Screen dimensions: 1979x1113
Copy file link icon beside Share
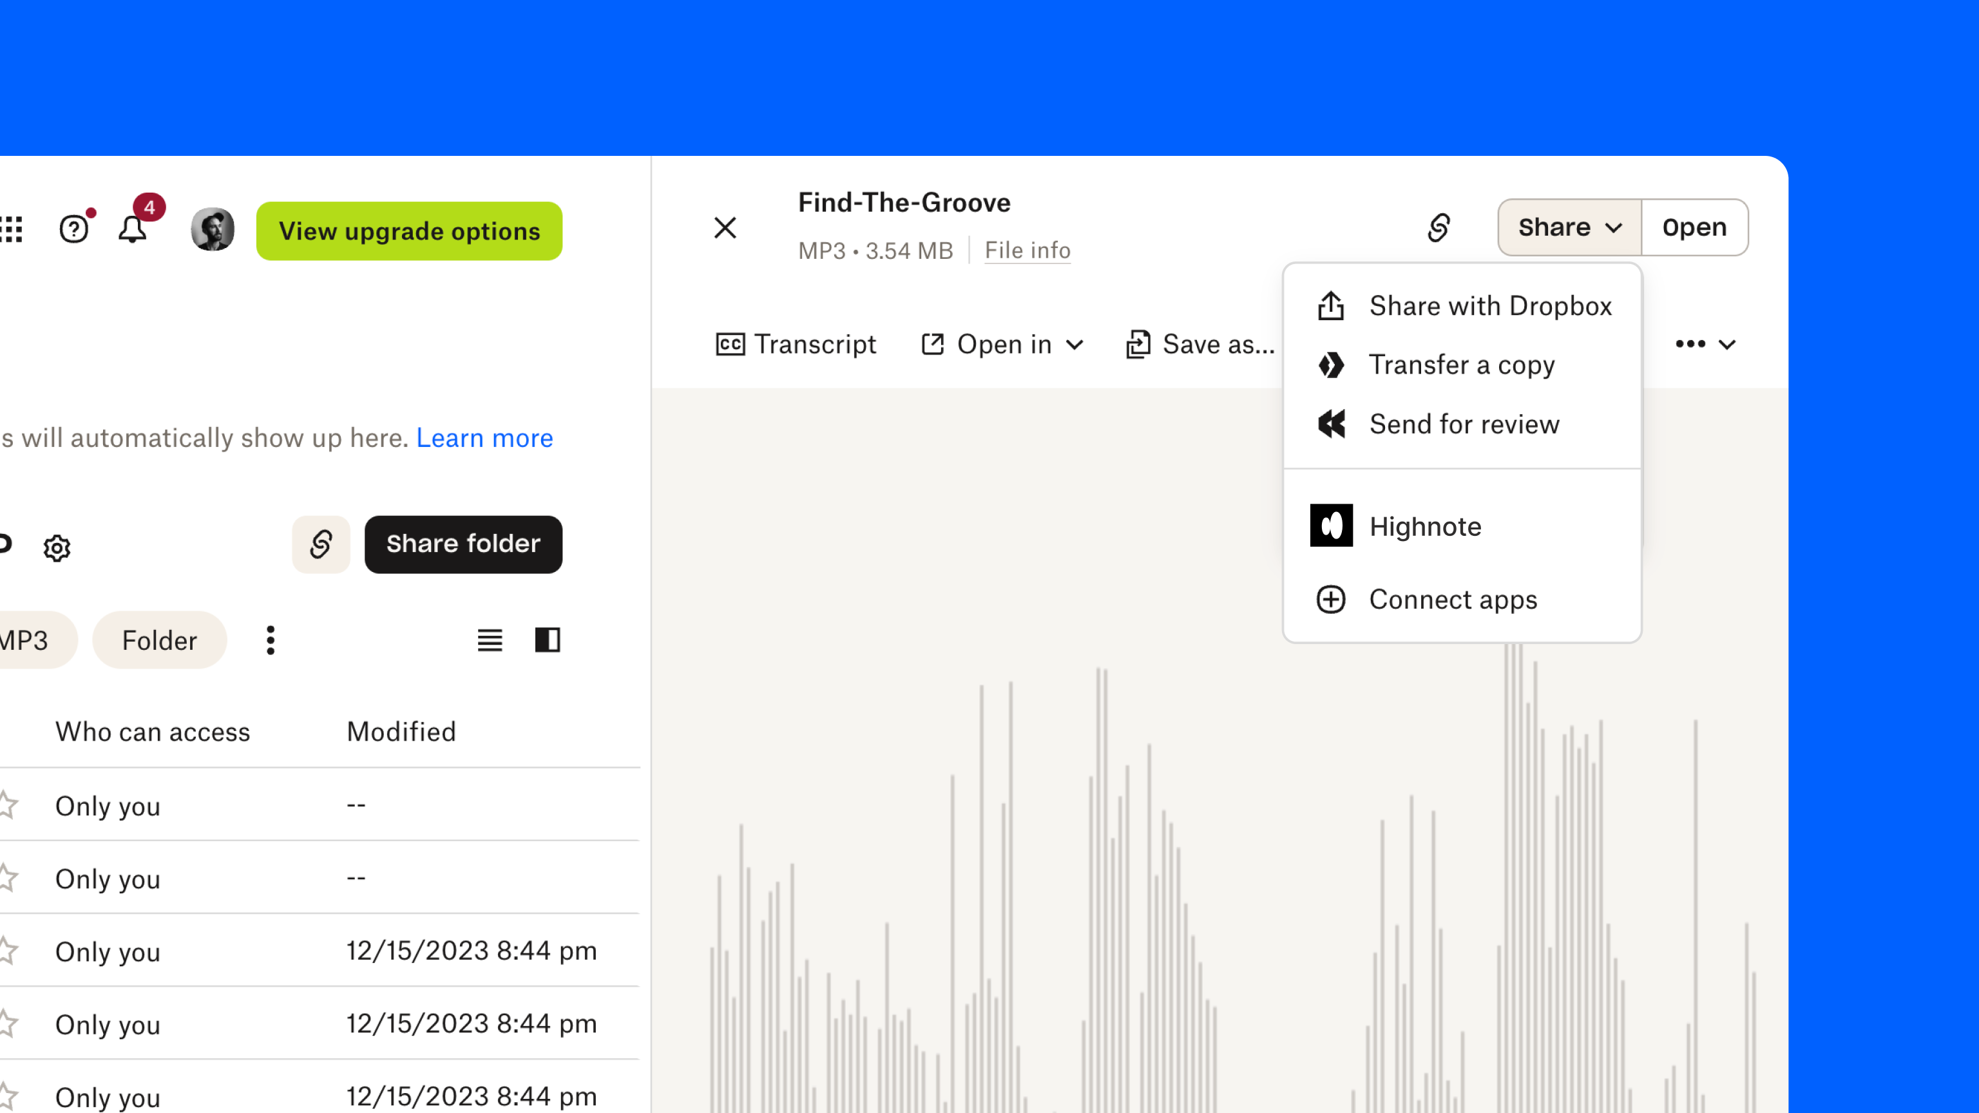coord(1438,227)
